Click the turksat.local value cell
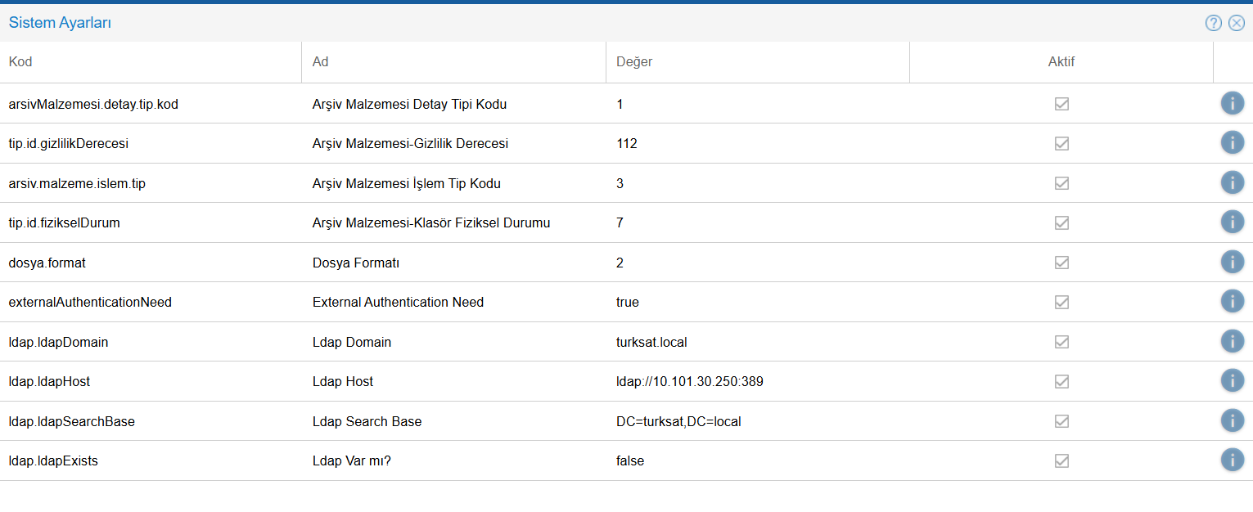1253x512 pixels. [651, 342]
